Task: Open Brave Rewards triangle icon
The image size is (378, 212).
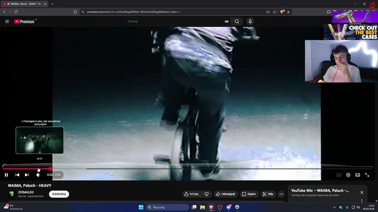Action: tap(288, 12)
